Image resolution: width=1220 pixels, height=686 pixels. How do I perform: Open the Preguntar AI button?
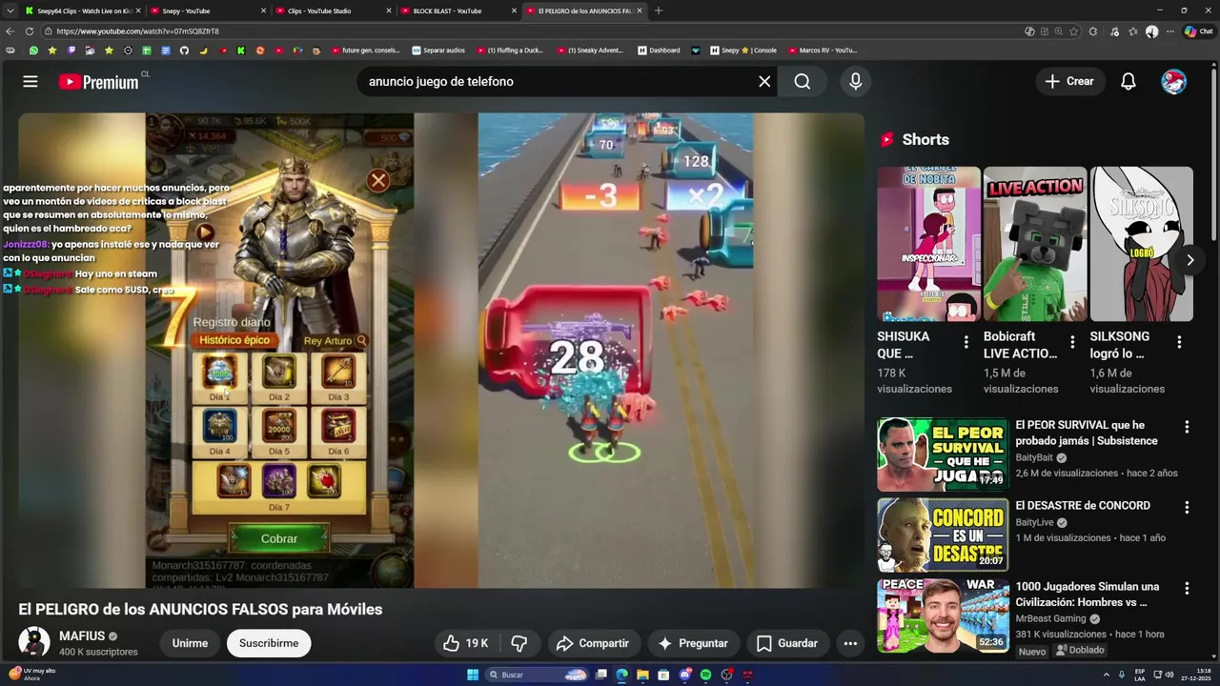coord(693,643)
